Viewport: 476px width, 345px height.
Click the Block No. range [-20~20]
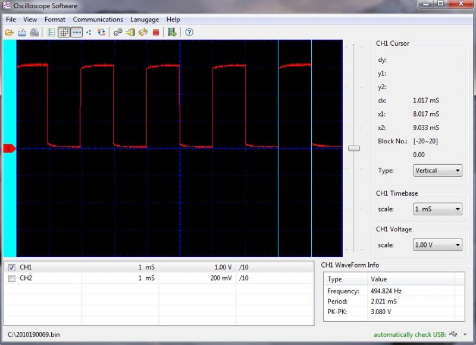pyautogui.click(x=425, y=141)
